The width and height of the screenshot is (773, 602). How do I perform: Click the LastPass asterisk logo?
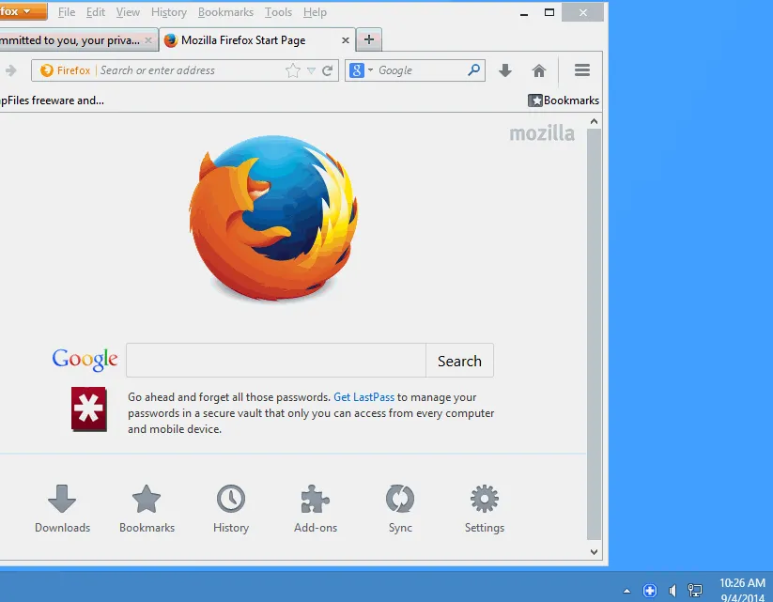[88, 409]
